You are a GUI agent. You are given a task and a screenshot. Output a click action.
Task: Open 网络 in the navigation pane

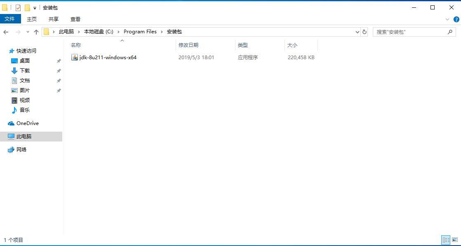tap(21, 150)
